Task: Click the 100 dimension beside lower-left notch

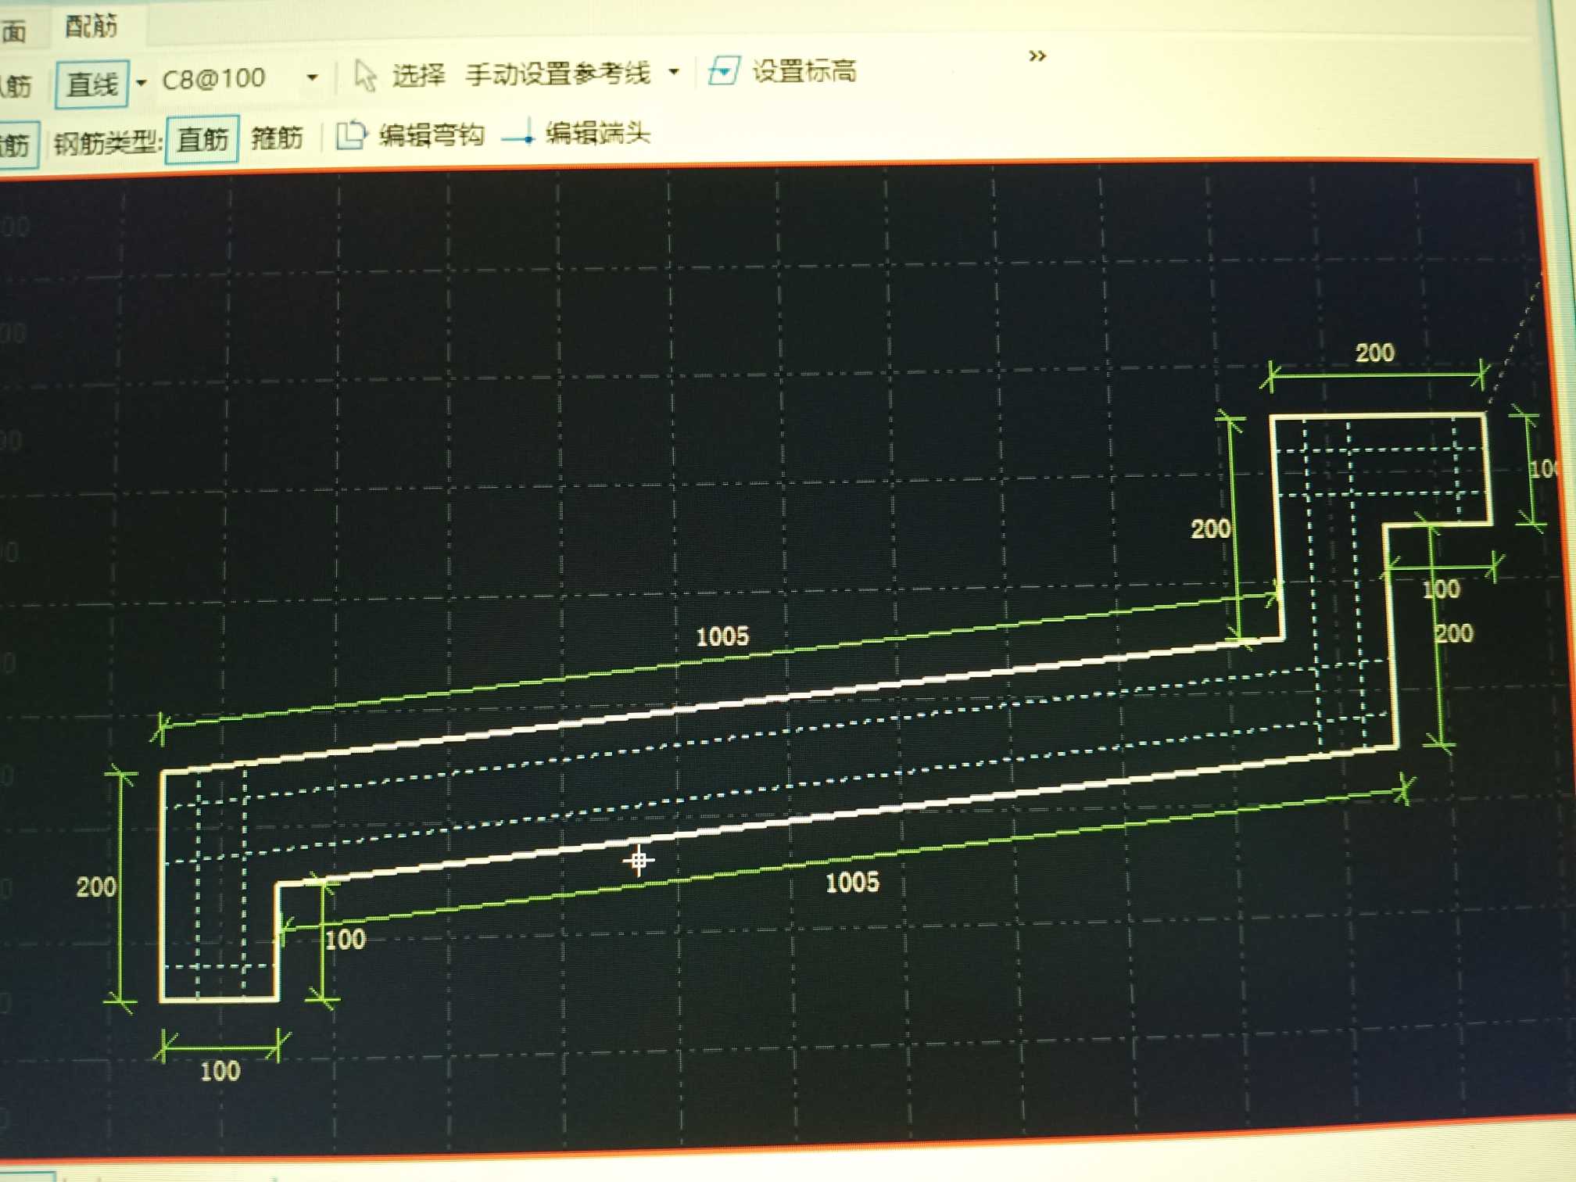Action: coord(346,939)
